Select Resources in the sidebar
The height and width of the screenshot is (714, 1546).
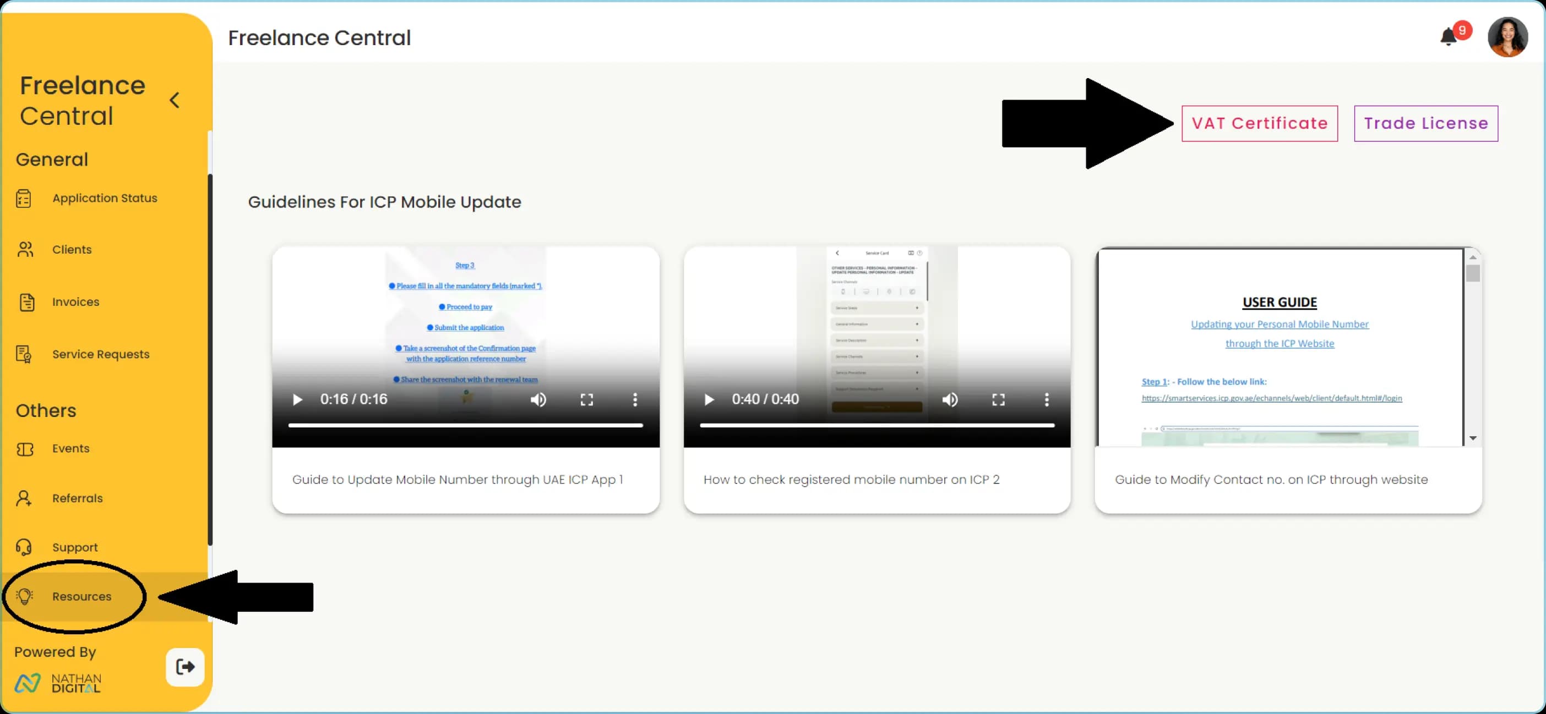pyautogui.click(x=81, y=596)
